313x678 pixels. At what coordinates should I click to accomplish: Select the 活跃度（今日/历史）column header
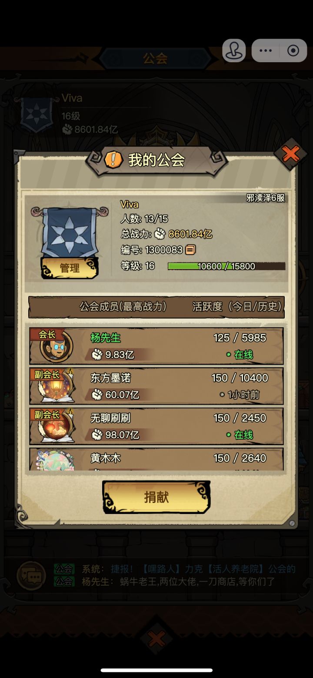point(238,306)
